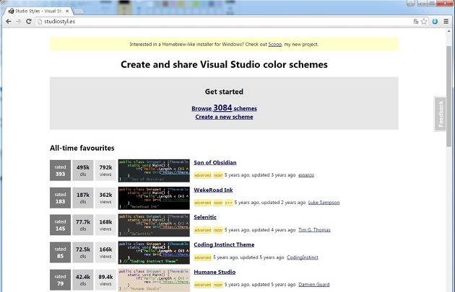Viewport: 455px width, 292px height.
Task: Click the 495k dls box
Action: (x=83, y=170)
